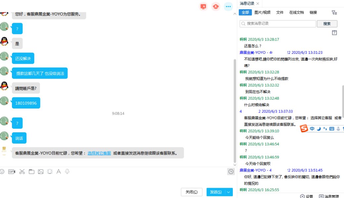
Task: Click the GIF button in input toolbar
Action: pos(12,172)
